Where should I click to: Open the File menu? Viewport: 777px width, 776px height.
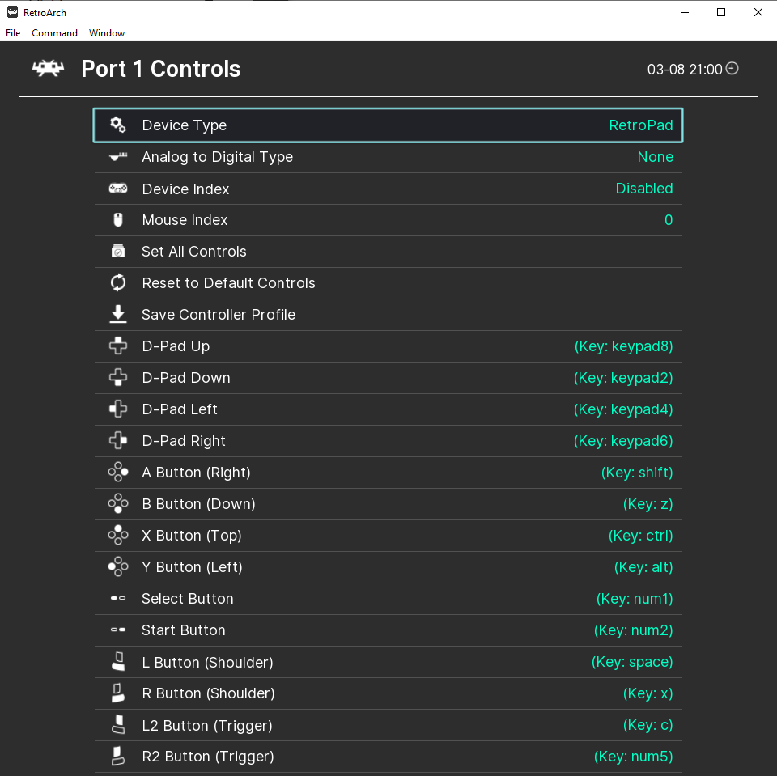(13, 32)
